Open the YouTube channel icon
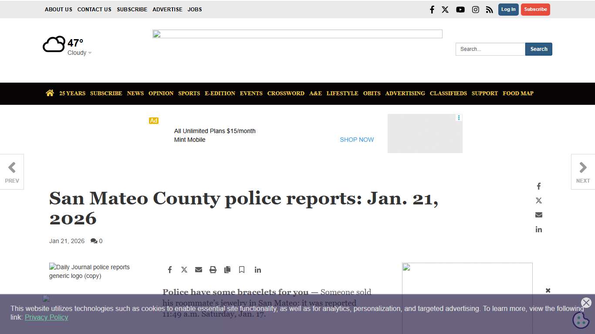The image size is (595, 334). coord(460,9)
